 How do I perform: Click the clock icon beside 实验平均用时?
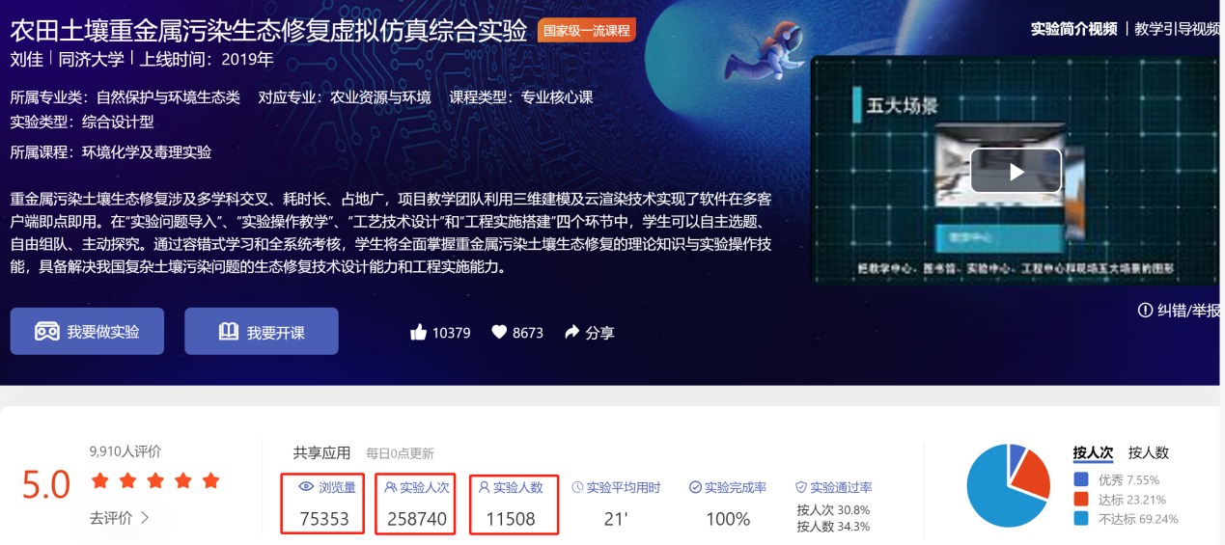pos(577,488)
